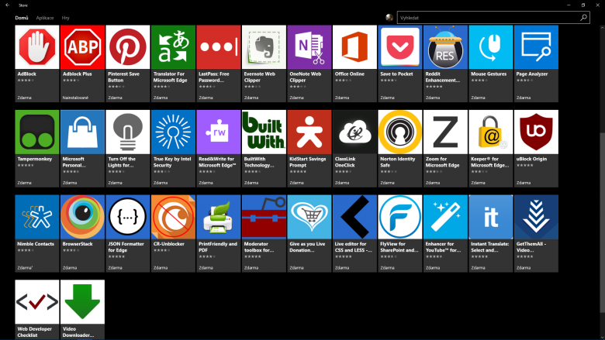Screen dimensions: 605x340
Task: Open the Office Online extension
Action: click(x=354, y=64)
